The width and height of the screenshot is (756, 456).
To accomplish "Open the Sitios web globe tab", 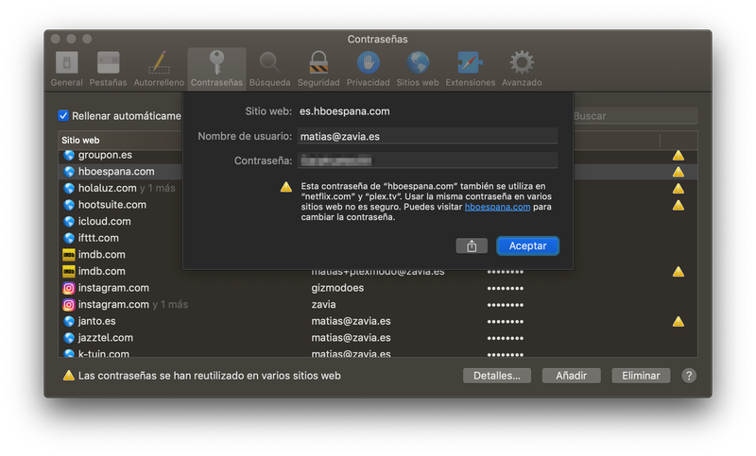I will pos(418,69).
